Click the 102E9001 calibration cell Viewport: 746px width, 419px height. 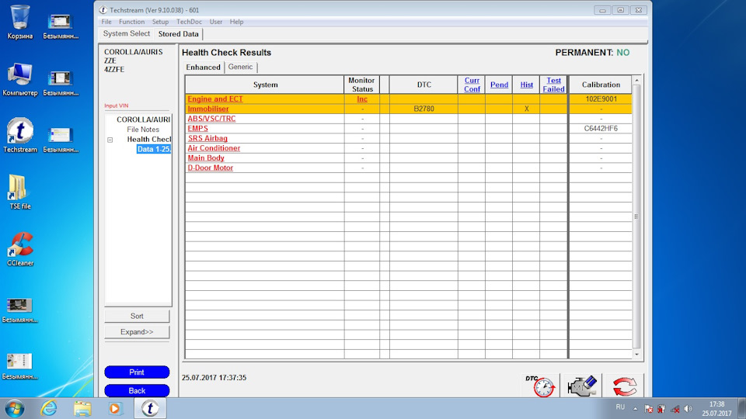click(x=601, y=99)
